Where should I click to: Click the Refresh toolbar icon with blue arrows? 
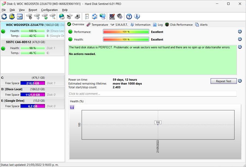tap(4, 16)
